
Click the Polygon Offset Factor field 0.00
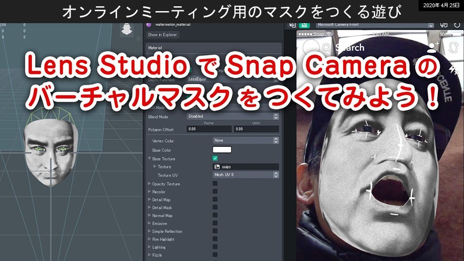pos(209,129)
